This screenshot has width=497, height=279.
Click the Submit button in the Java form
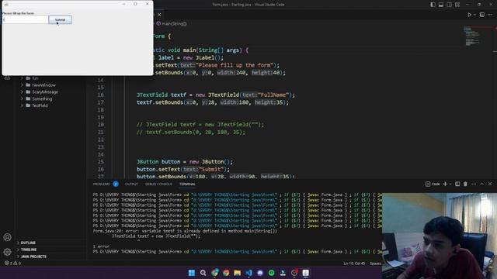point(60,19)
